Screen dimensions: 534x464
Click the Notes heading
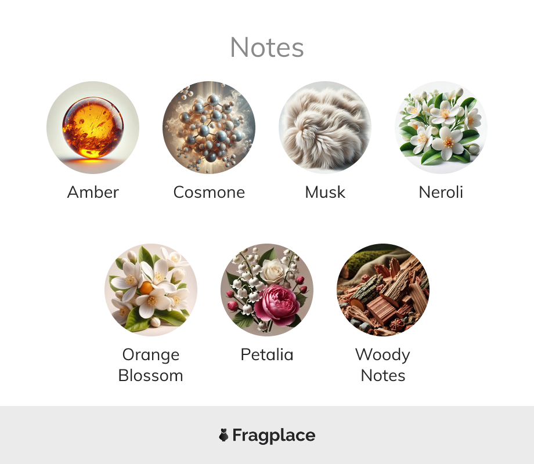(x=267, y=48)
